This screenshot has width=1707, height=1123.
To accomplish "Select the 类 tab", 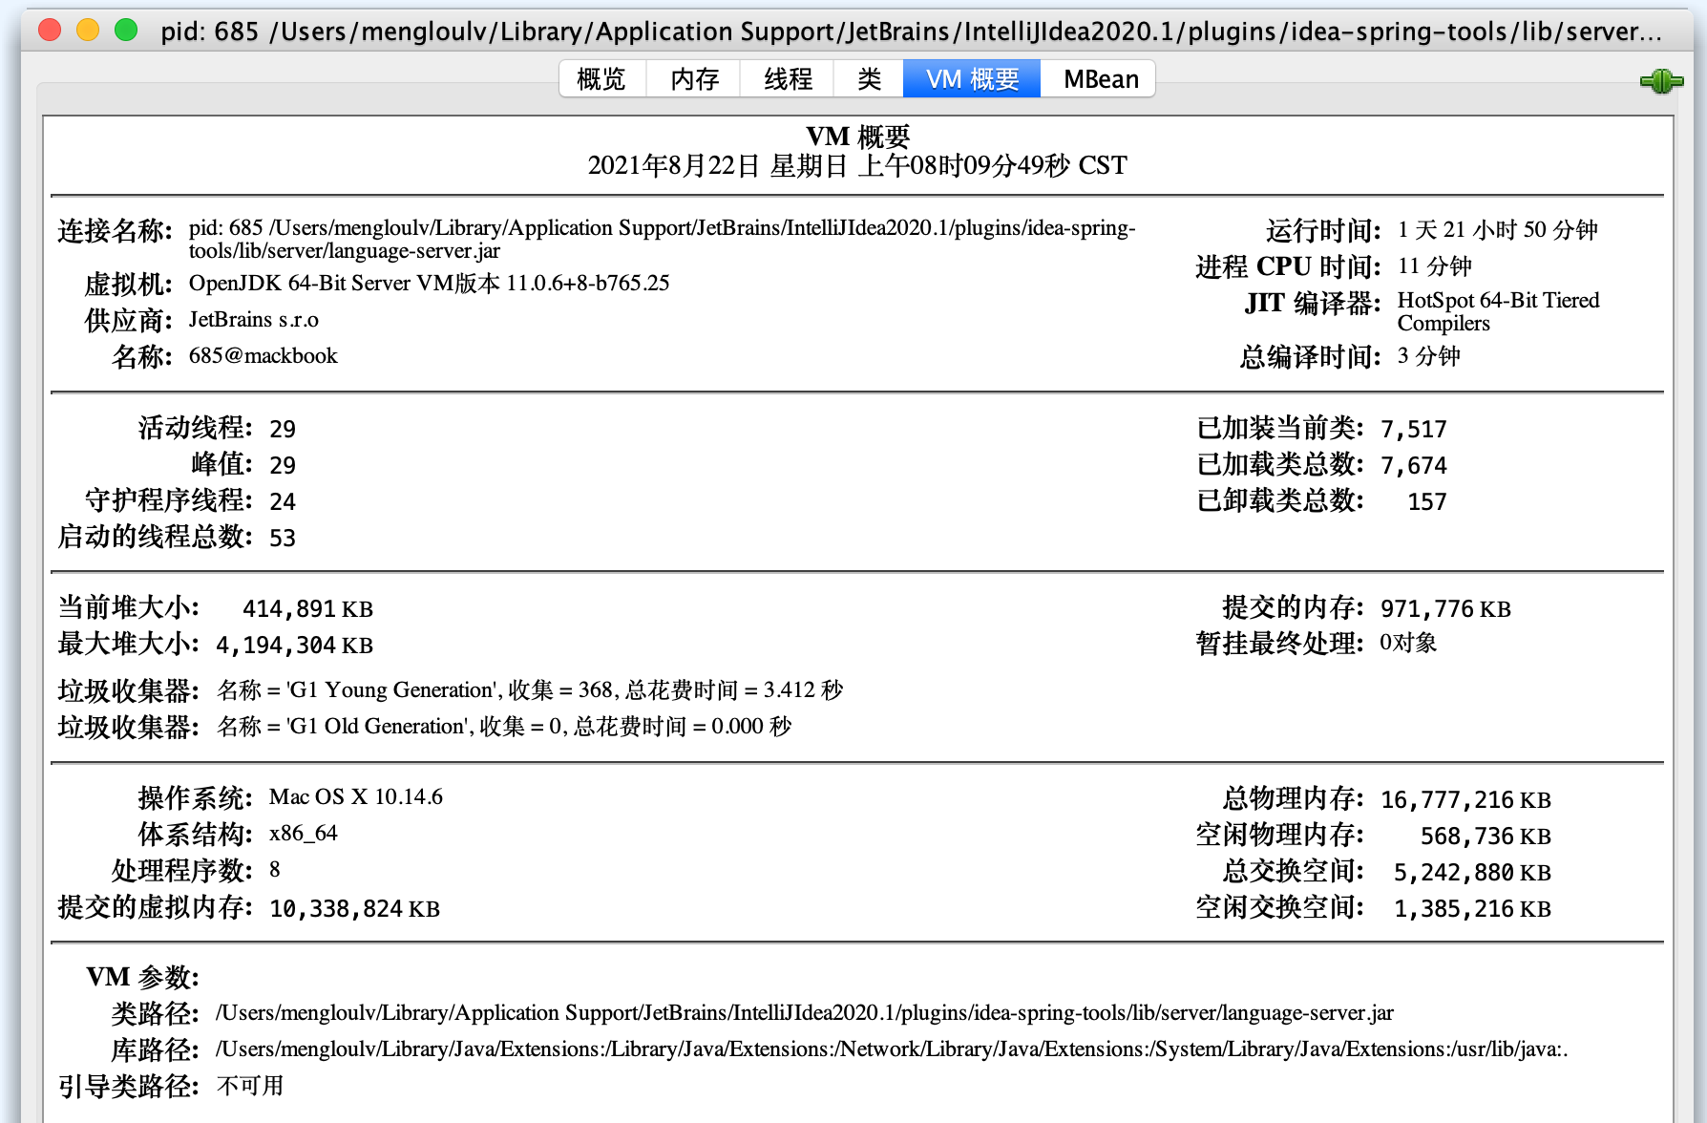I will 869,78.
